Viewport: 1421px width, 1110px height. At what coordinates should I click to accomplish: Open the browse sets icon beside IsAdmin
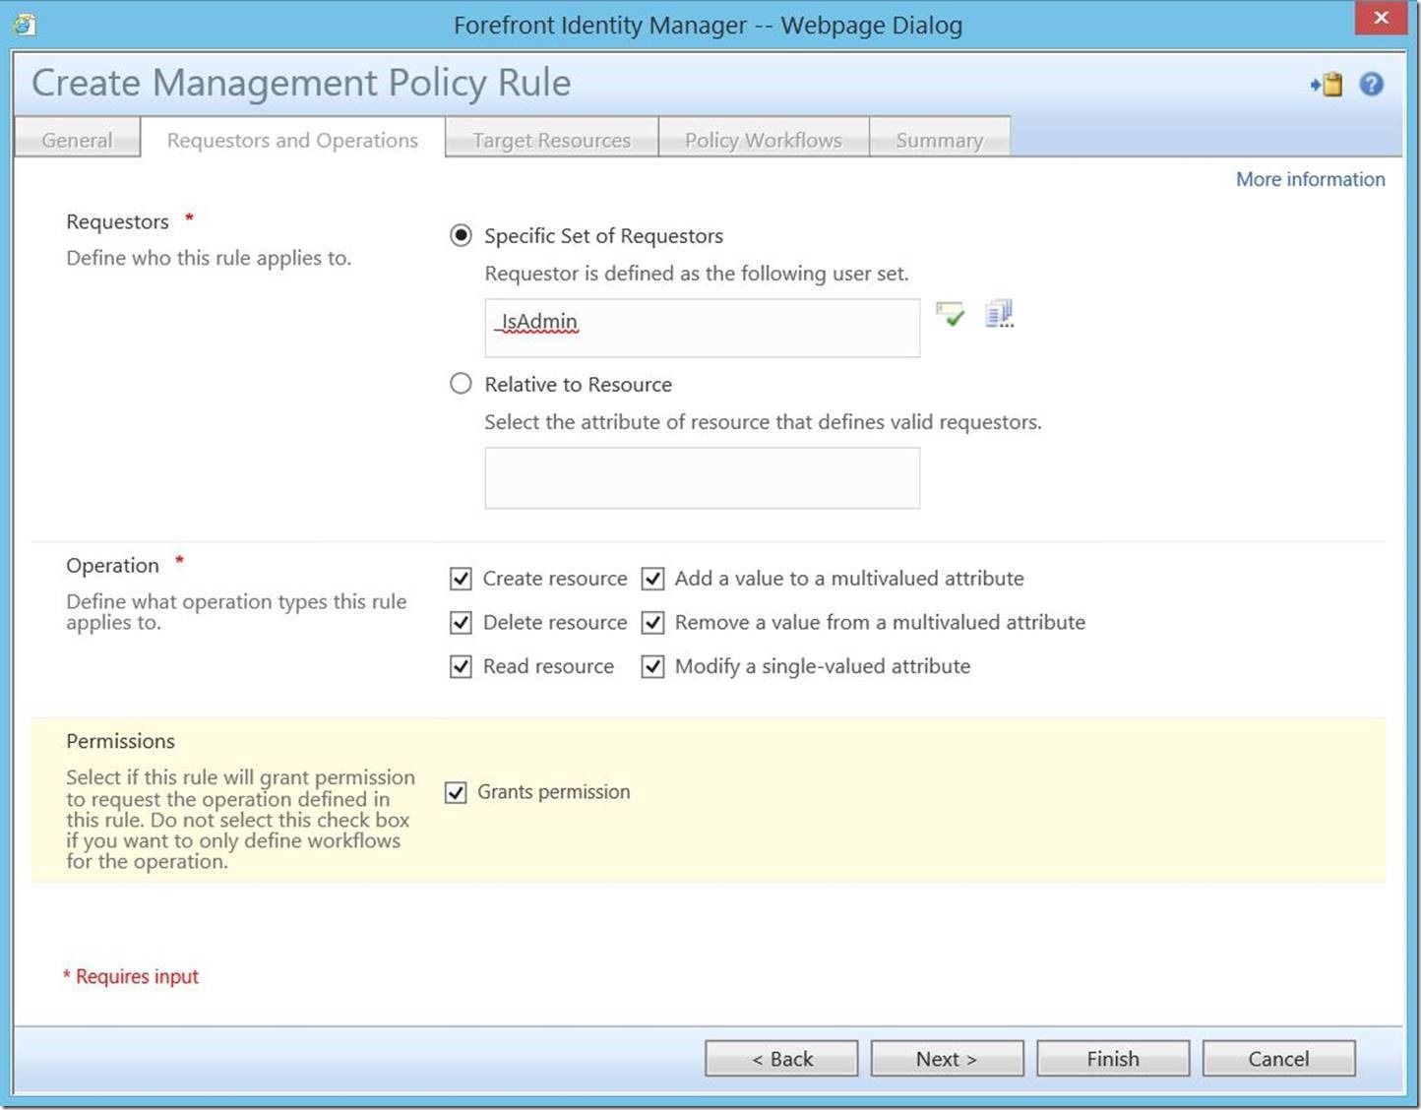999,314
